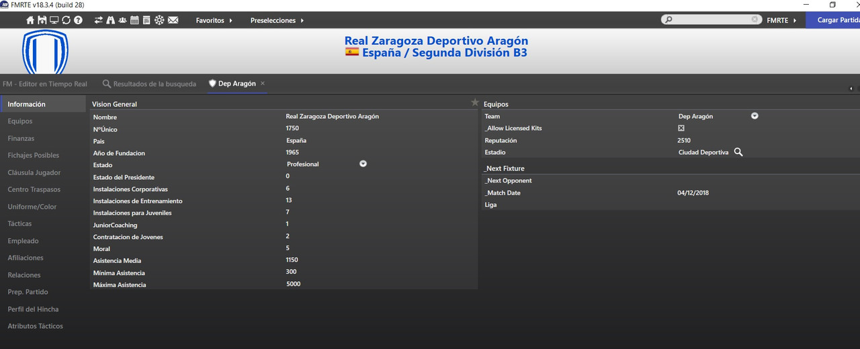
Task: Click tab scroll left arrow
Action: click(851, 89)
